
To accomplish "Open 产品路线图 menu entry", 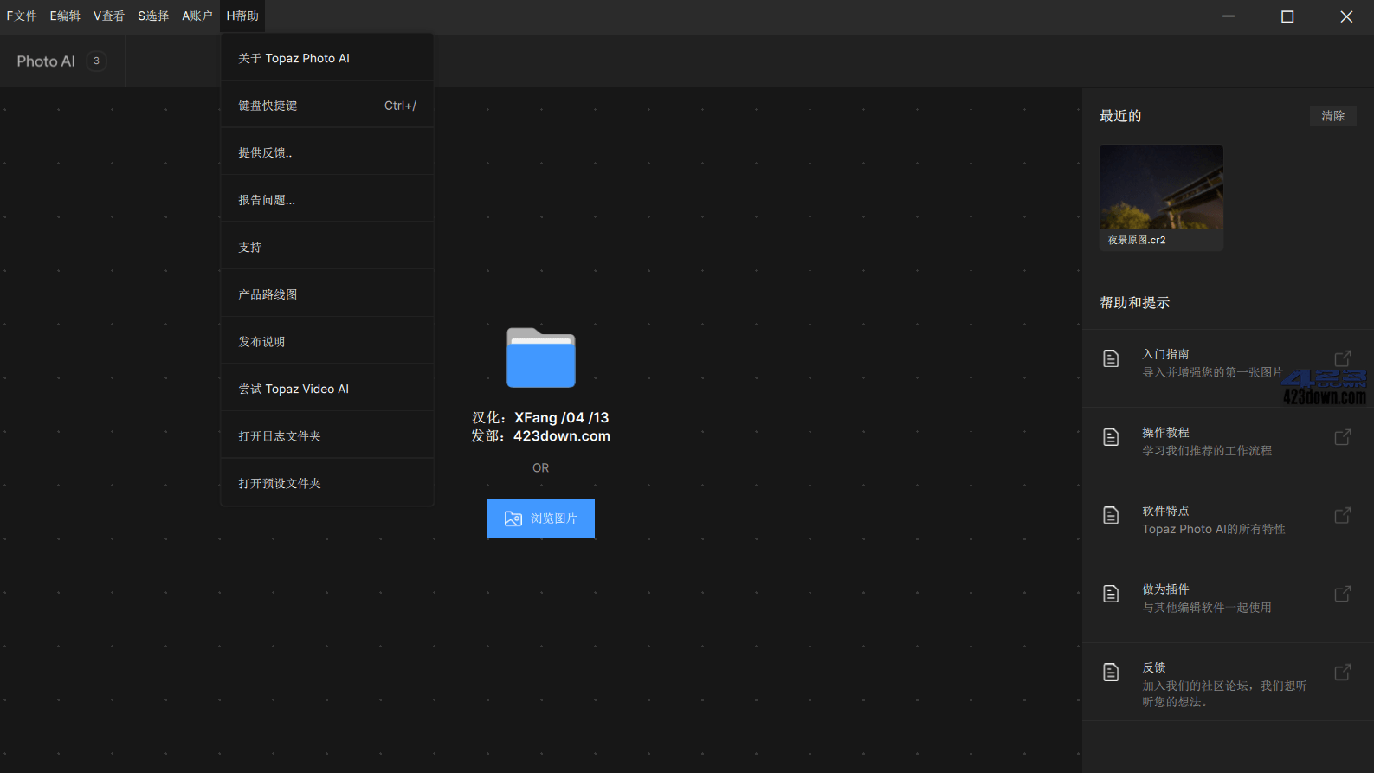I will click(x=327, y=294).
